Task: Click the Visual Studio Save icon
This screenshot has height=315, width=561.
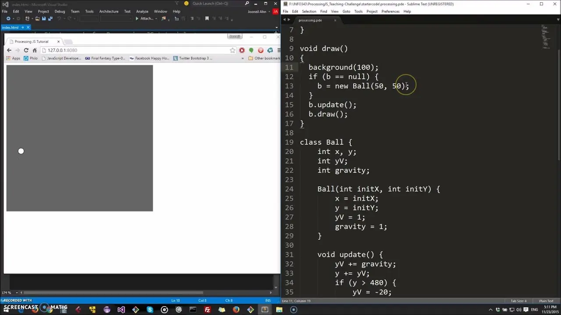Action: click(x=44, y=19)
